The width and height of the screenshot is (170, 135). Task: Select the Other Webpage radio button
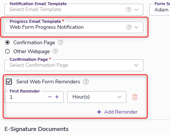coord(7,51)
